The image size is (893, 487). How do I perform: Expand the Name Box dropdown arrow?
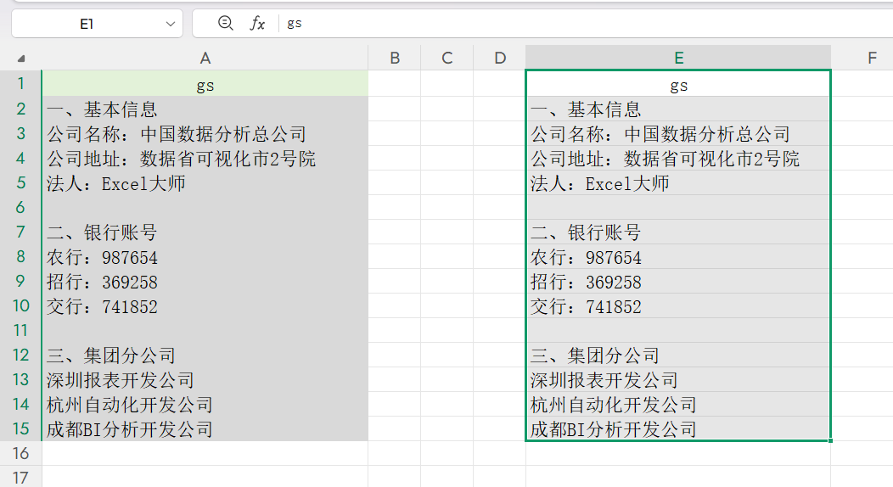point(170,24)
